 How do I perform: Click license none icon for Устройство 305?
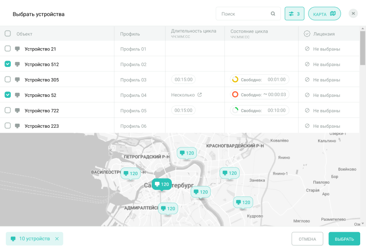(307, 79)
